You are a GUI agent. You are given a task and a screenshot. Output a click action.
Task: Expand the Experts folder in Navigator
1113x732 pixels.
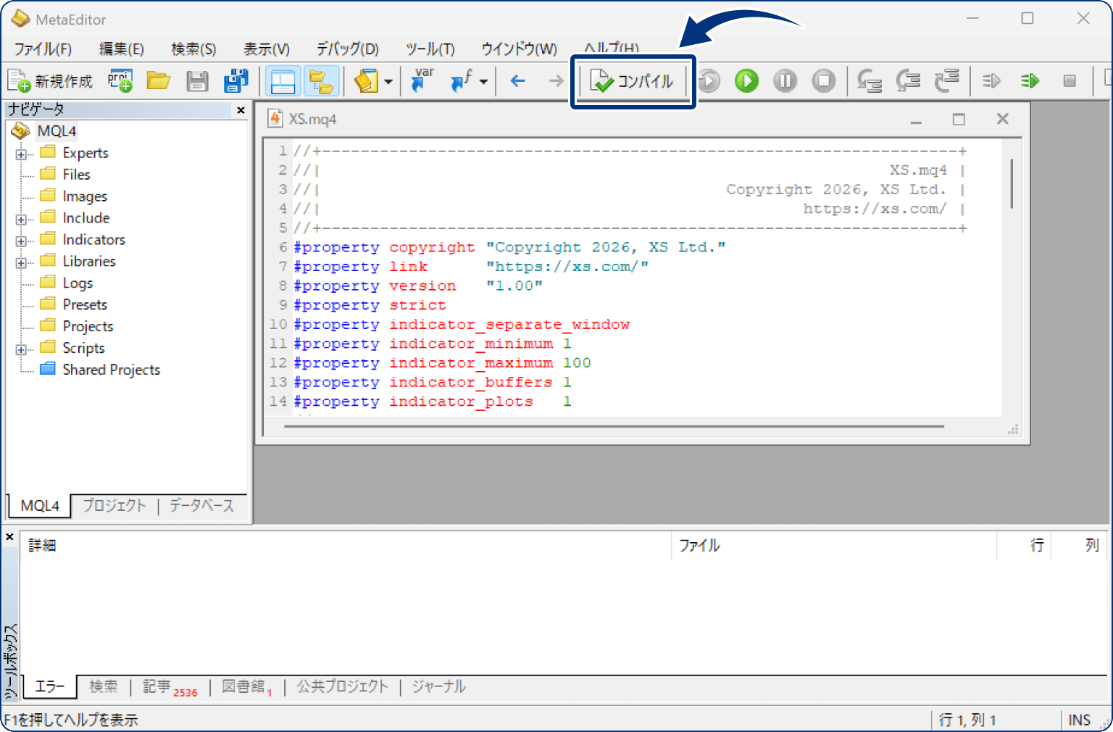[x=21, y=154]
